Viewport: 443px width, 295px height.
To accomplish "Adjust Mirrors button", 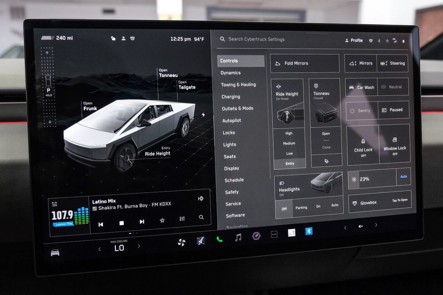I will (360, 63).
